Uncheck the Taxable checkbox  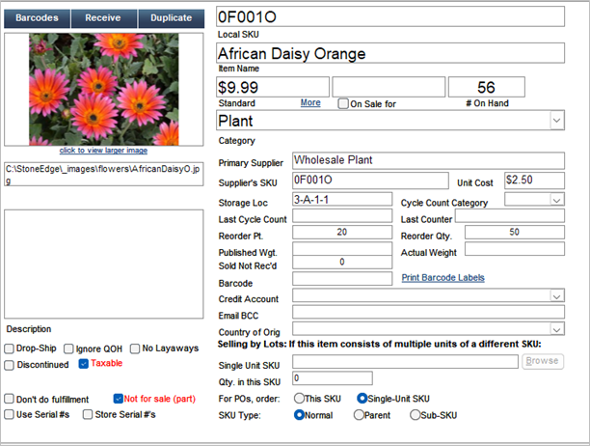click(x=84, y=364)
